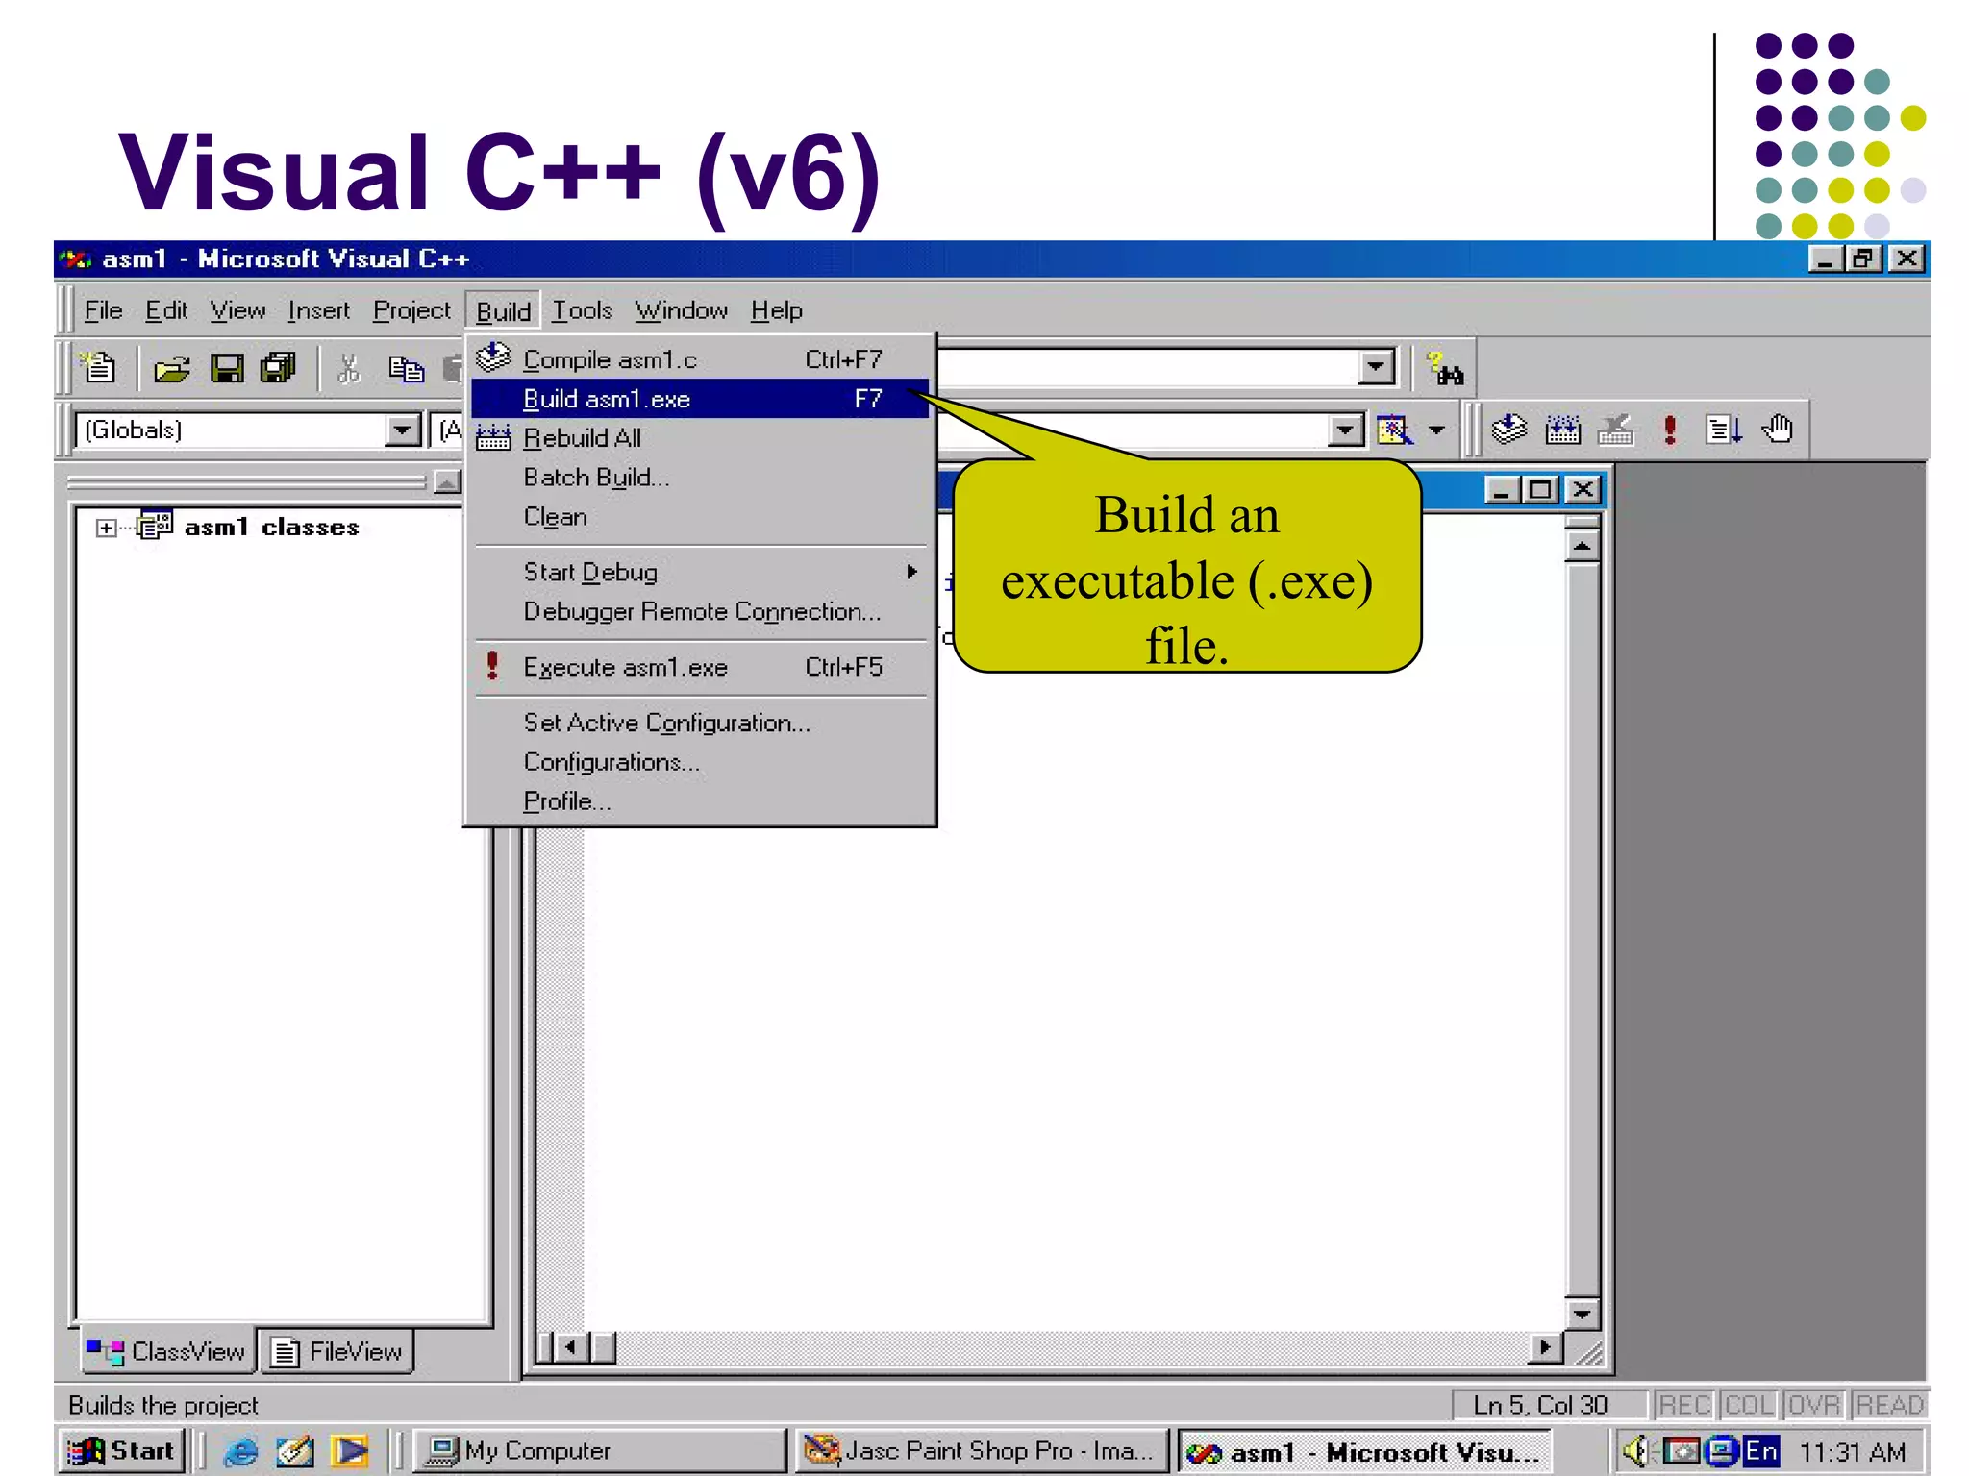The image size is (1969, 1476).
Task: Click the REC status bar indicator
Action: pos(1683,1406)
